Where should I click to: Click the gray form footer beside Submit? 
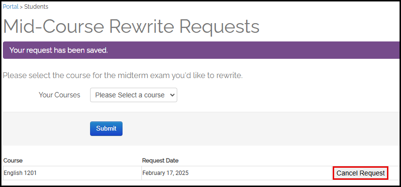tap(261, 129)
